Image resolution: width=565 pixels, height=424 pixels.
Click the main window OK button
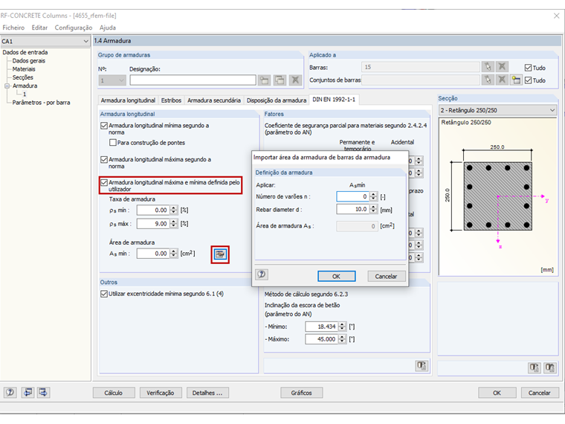click(497, 393)
